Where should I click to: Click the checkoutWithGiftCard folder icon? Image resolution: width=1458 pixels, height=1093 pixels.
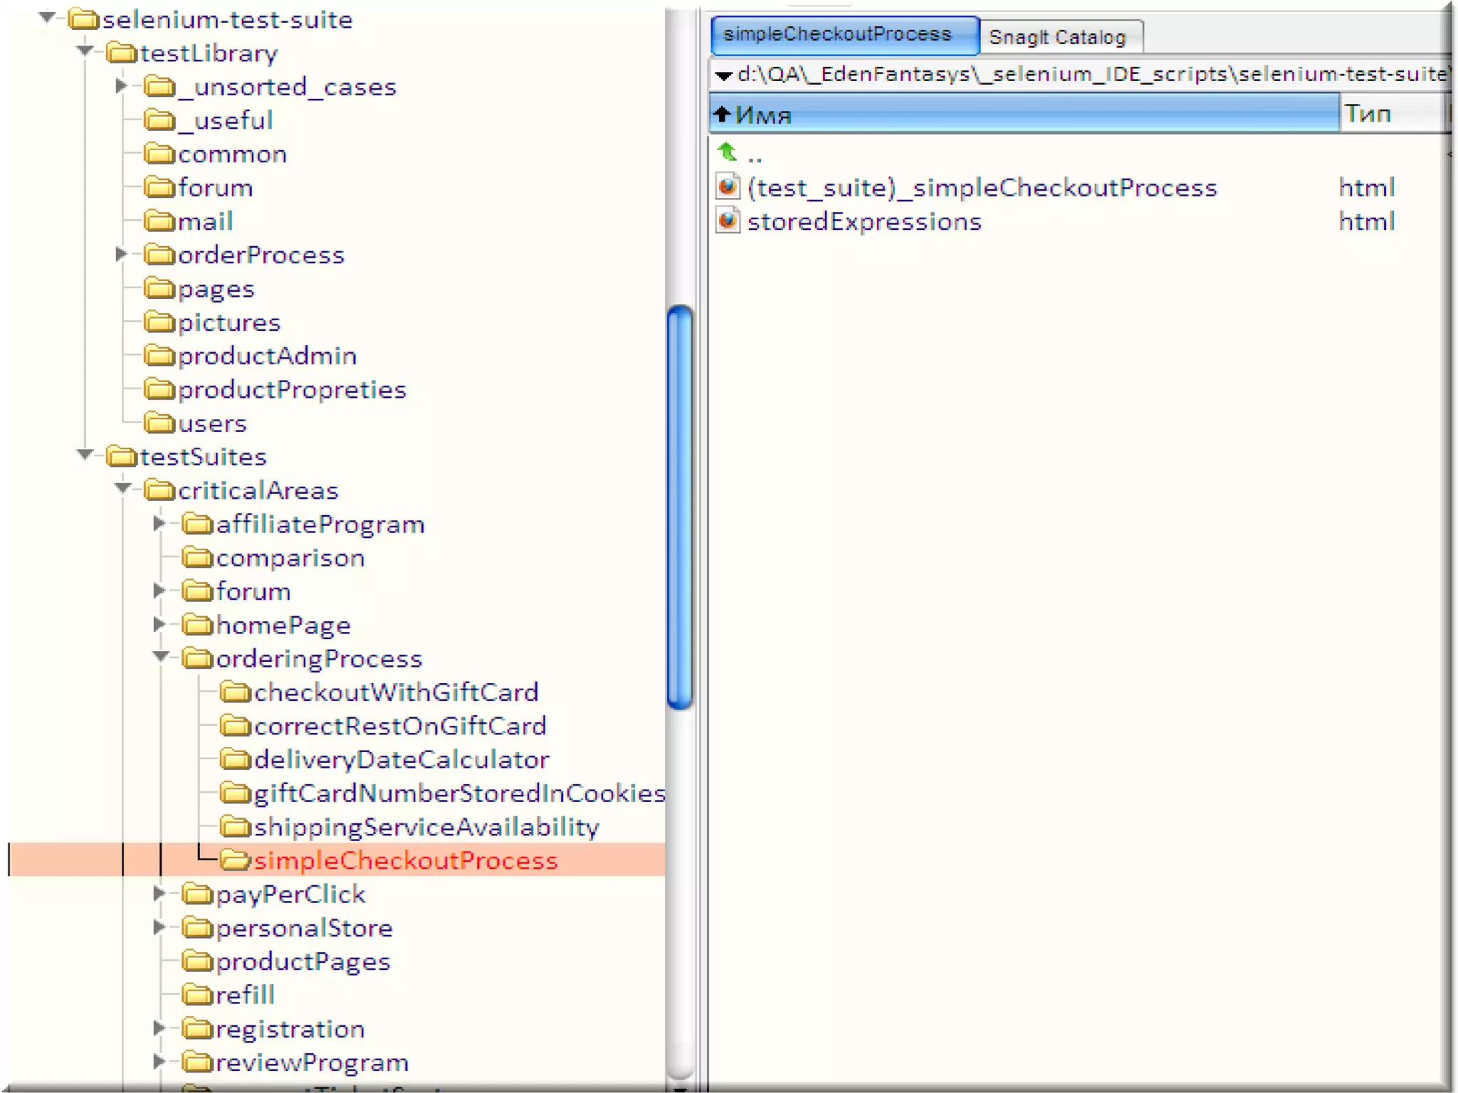coord(235,692)
